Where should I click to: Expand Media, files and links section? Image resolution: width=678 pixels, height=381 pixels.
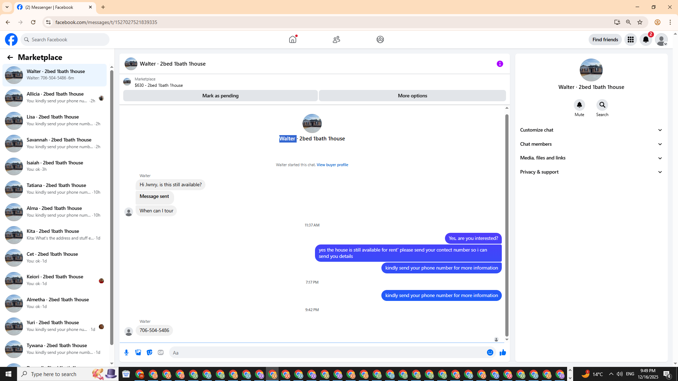[x=591, y=158]
